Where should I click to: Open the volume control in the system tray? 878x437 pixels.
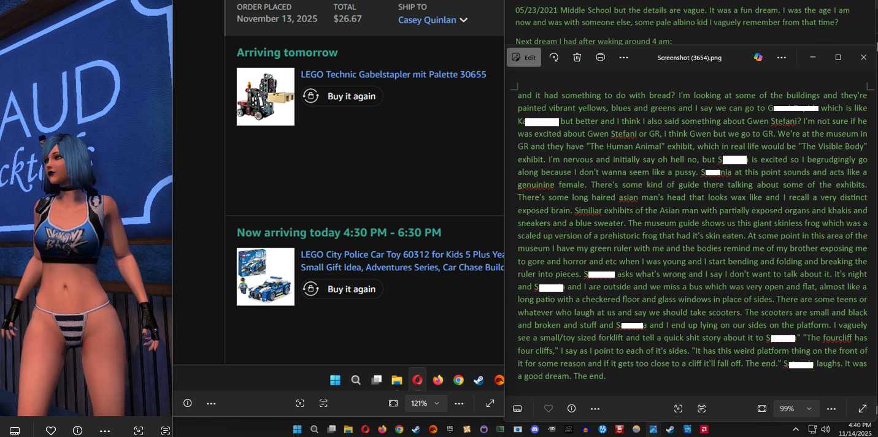(x=825, y=429)
